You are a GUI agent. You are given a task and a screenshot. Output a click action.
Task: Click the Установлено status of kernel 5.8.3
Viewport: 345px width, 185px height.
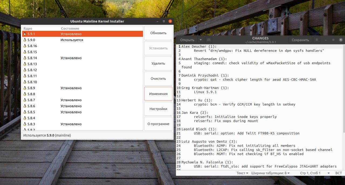coord(71,124)
